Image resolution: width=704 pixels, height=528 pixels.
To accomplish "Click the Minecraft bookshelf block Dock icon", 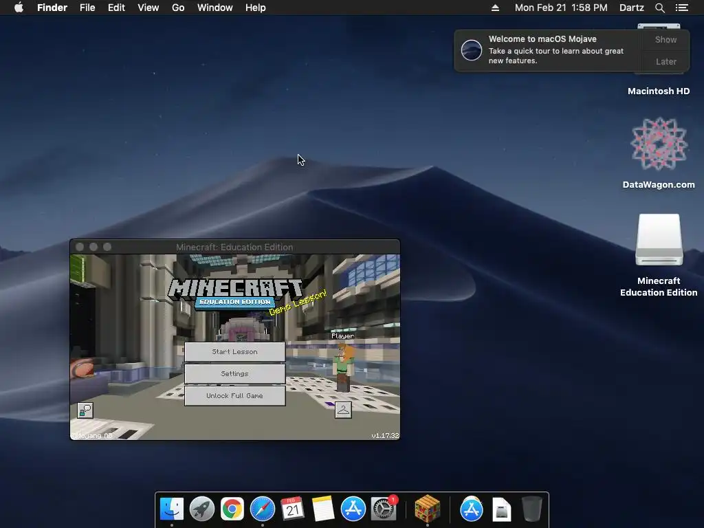I will click(x=428, y=509).
